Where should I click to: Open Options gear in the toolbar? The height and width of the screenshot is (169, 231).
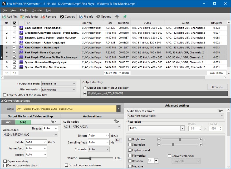click(x=103, y=17)
